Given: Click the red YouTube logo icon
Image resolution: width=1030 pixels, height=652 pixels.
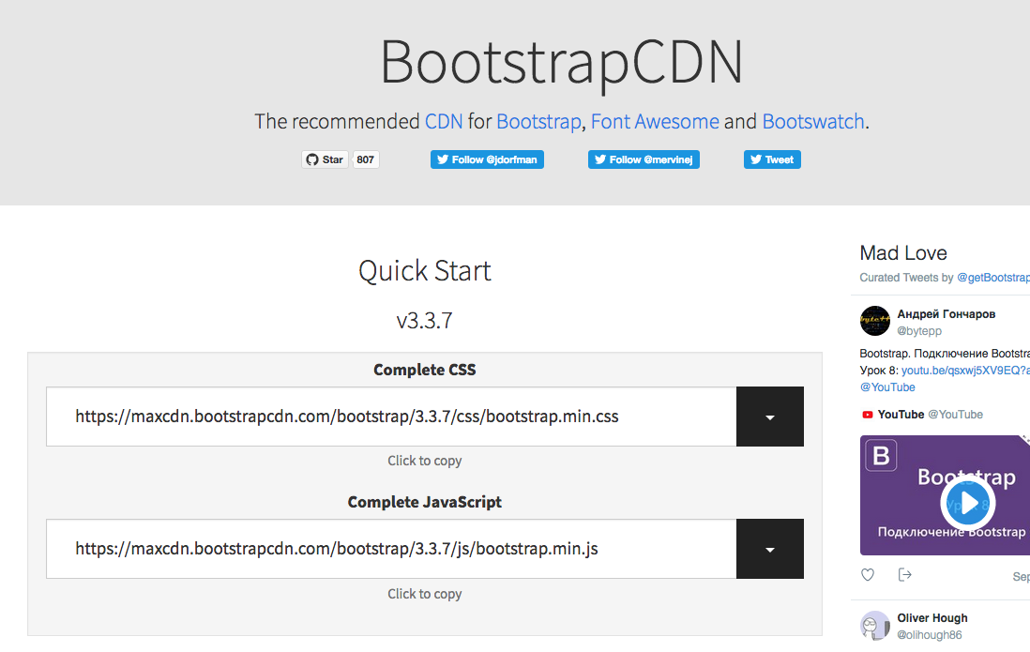Looking at the screenshot, I should pyautogui.click(x=867, y=415).
